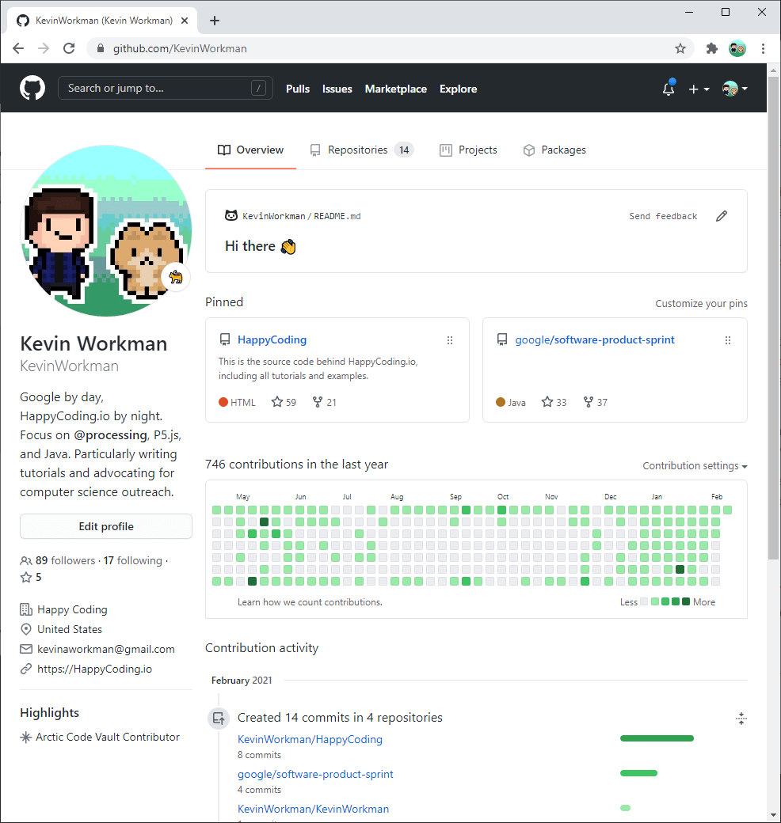The height and width of the screenshot is (823, 781).
Task: Click the Happy Coding organization icon
Action: pyautogui.click(x=25, y=609)
